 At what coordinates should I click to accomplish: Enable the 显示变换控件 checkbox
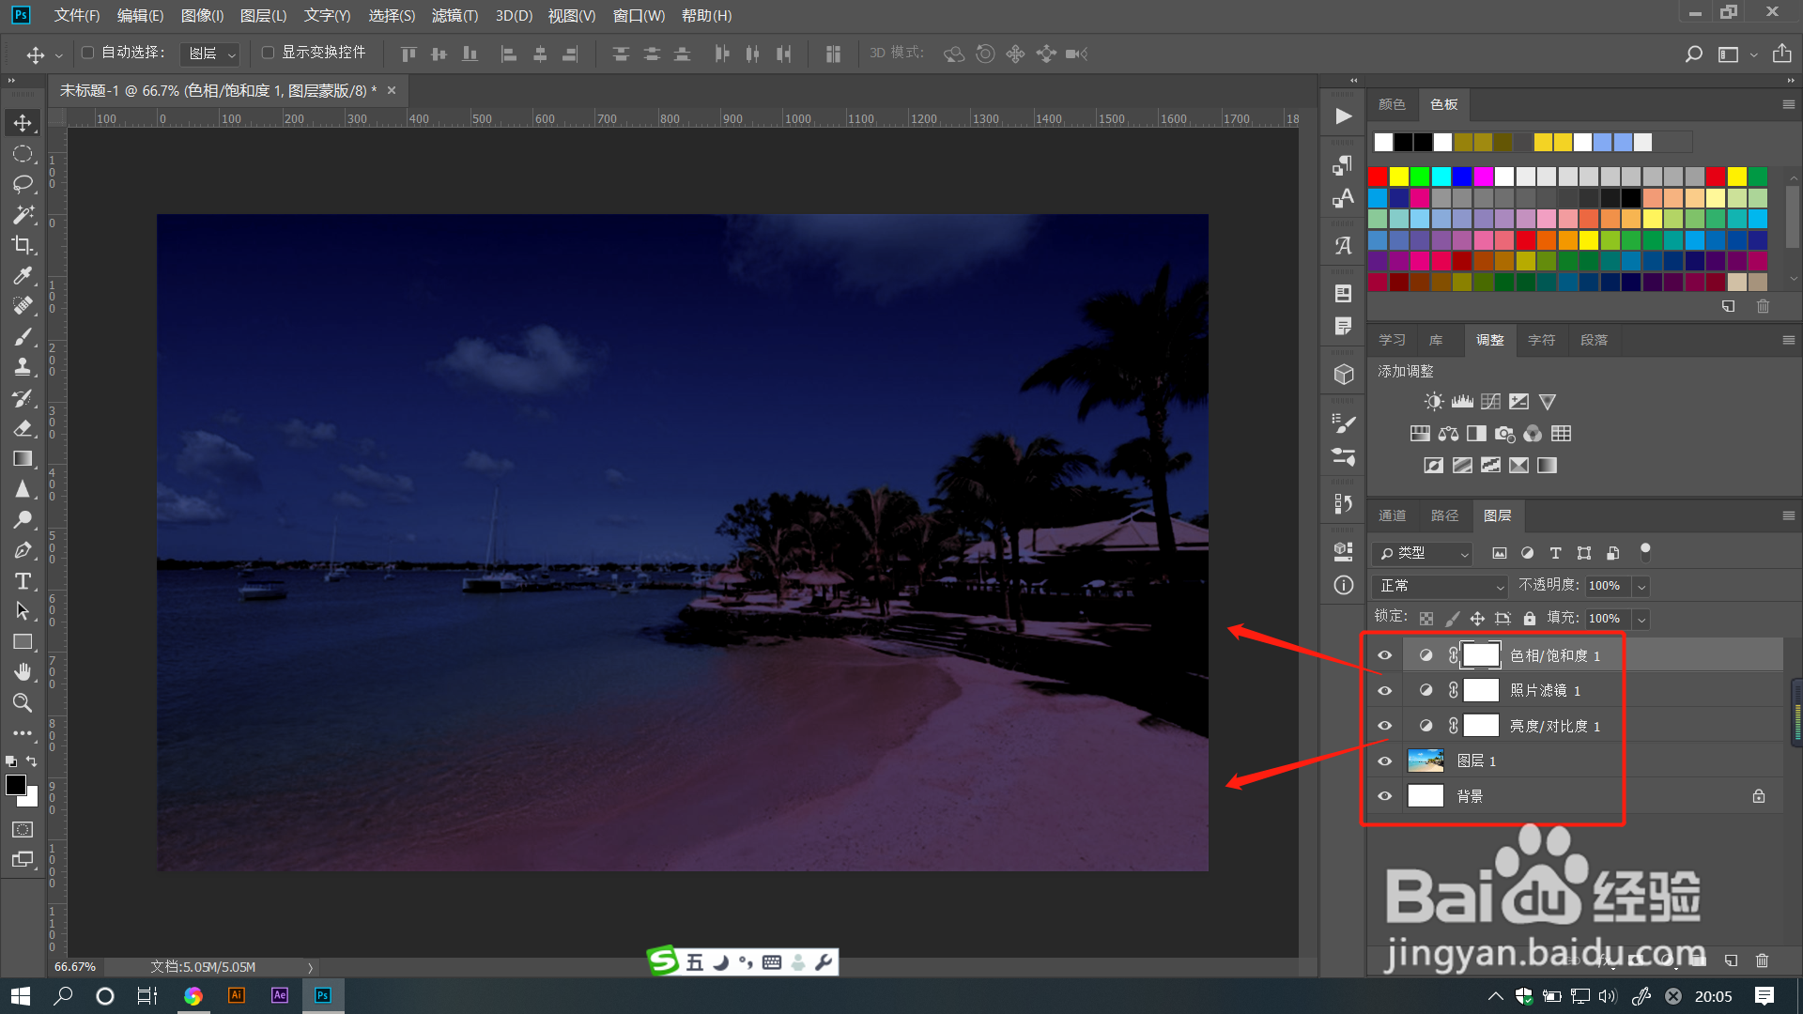[268, 53]
